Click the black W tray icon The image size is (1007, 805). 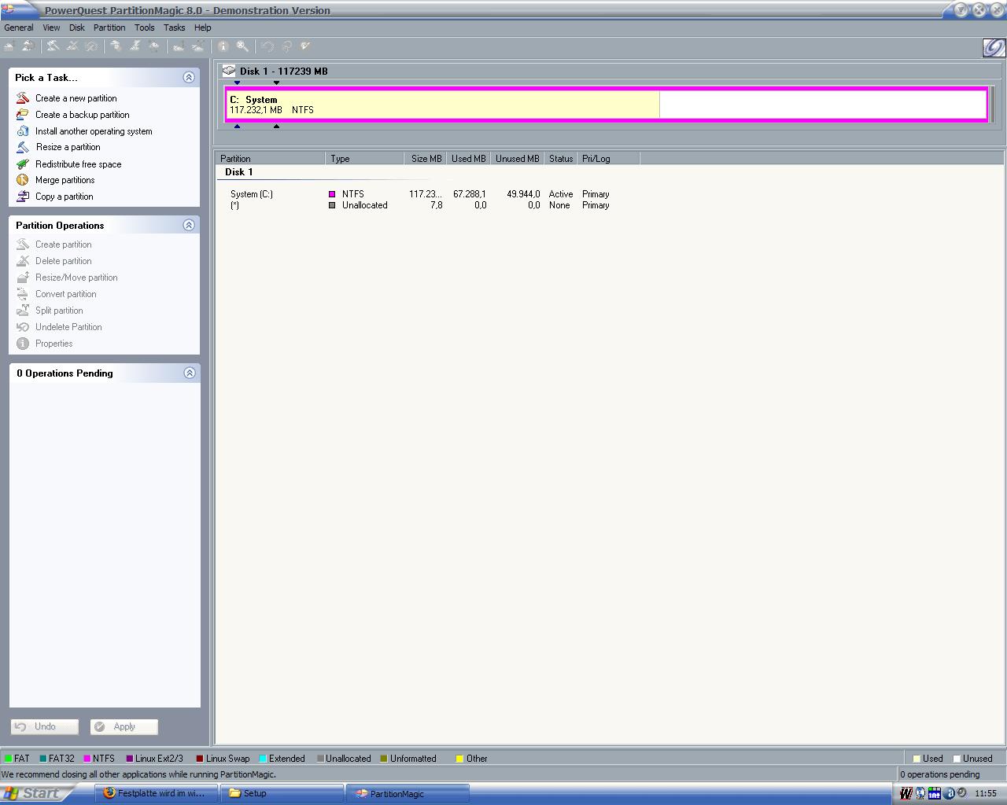[x=906, y=793]
